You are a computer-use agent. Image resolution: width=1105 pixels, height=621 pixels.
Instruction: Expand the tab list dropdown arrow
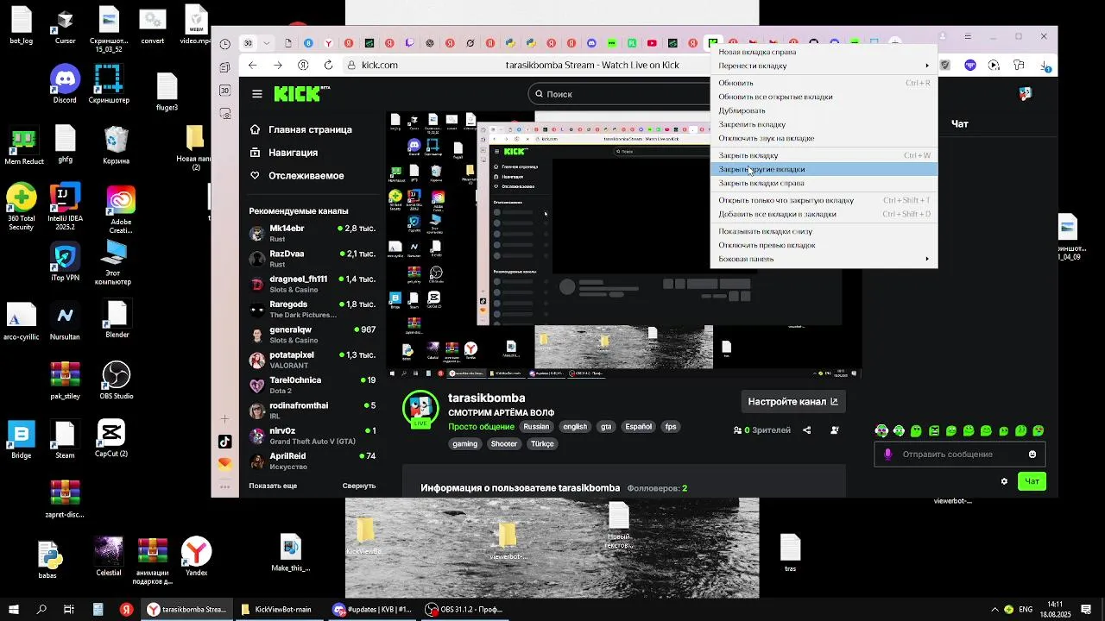[267, 43]
